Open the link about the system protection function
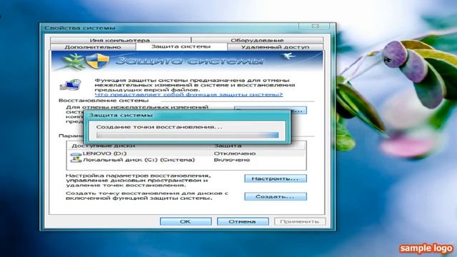Viewport: 457px width, 257px height. pos(189,95)
